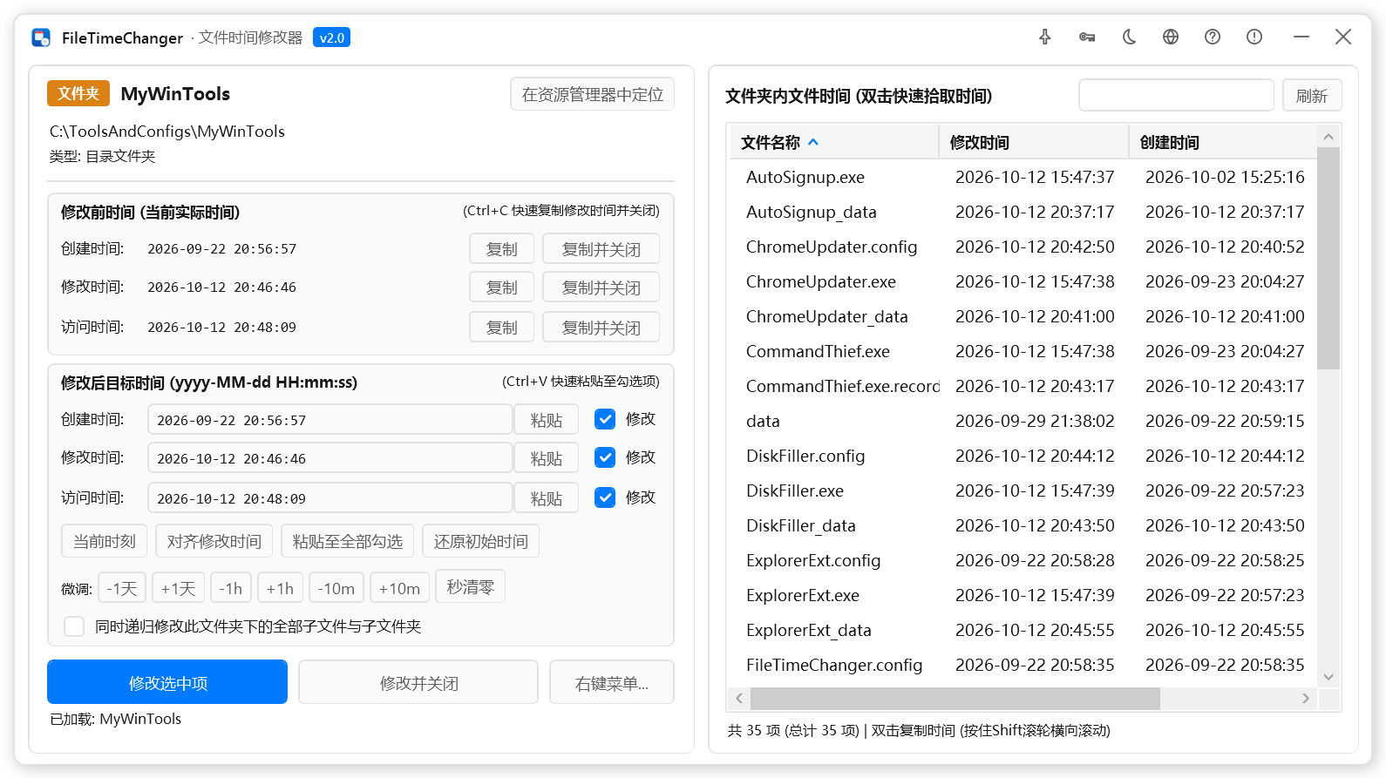The height and width of the screenshot is (778, 1386).
Task: Enable recursive modify subfolders checkbox
Action: pos(74,626)
